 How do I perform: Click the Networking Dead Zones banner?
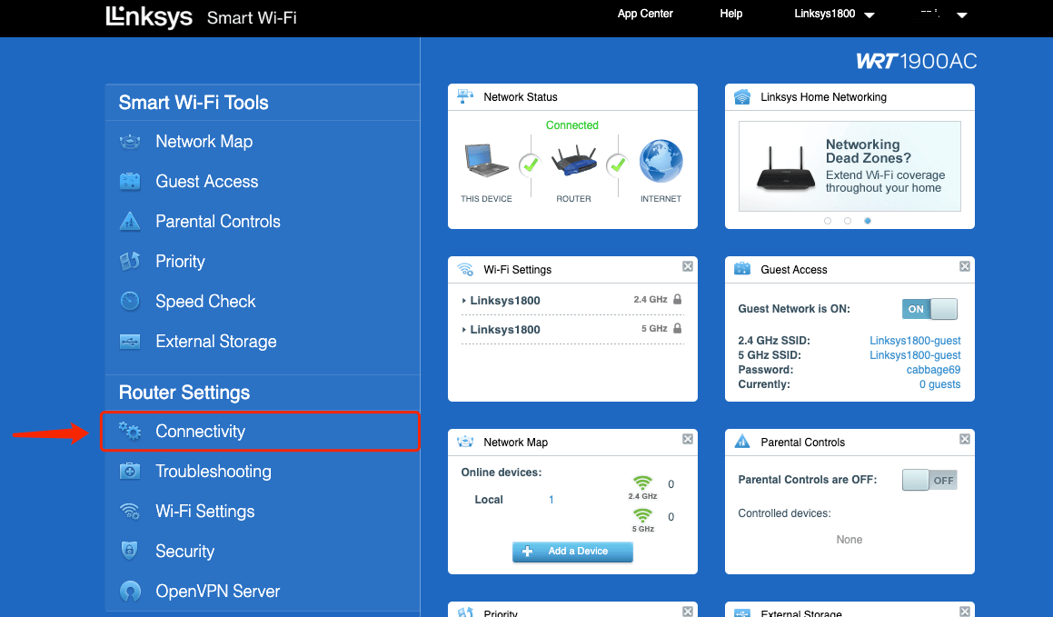[849, 166]
